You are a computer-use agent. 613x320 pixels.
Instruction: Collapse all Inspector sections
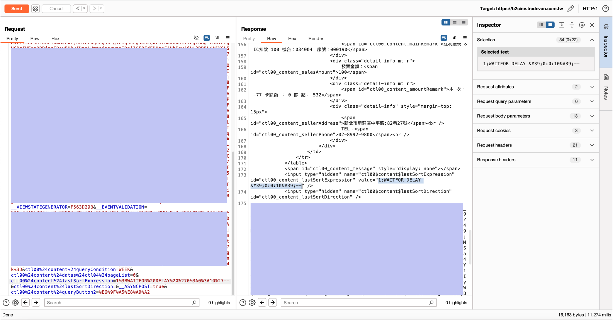572,25
